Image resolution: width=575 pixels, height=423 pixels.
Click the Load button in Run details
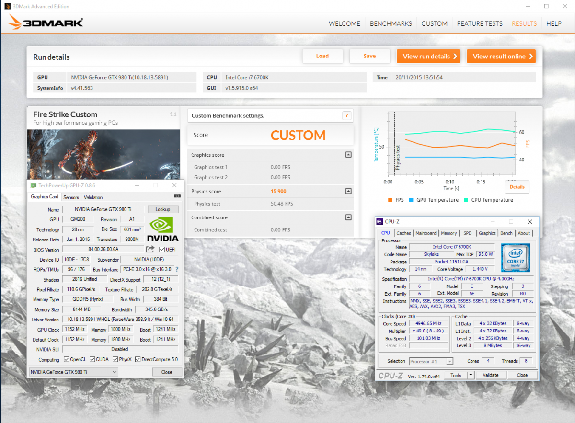pyautogui.click(x=322, y=56)
